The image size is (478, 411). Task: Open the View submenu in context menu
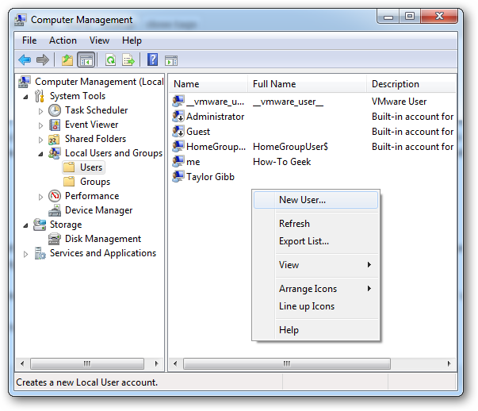[x=316, y=265]
